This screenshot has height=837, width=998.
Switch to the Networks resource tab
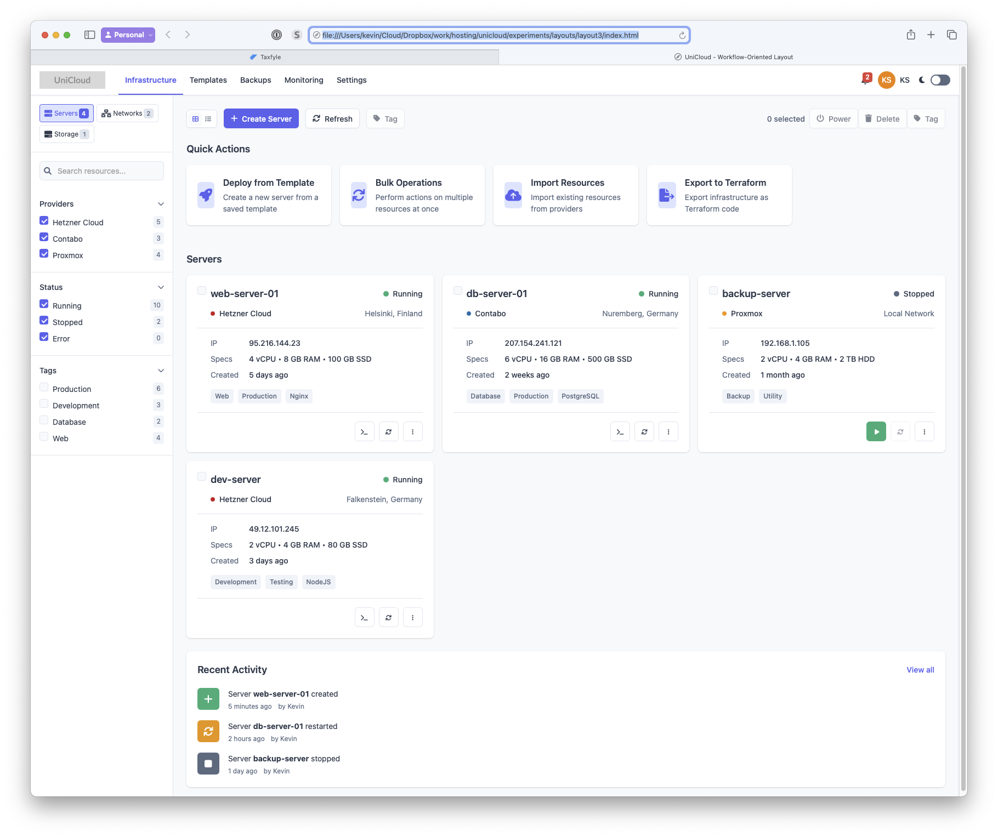pos(127,113)
